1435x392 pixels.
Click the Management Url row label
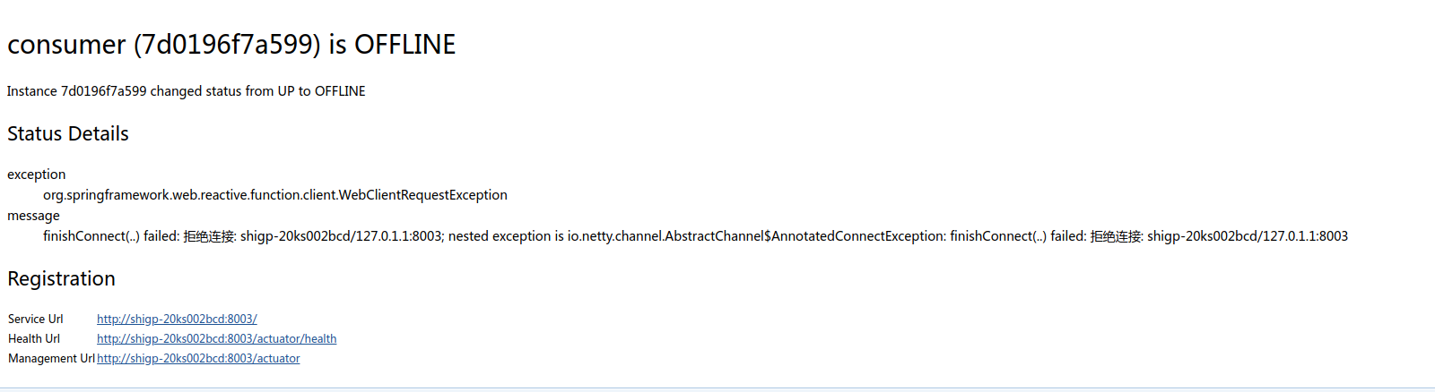coord(51,358)
